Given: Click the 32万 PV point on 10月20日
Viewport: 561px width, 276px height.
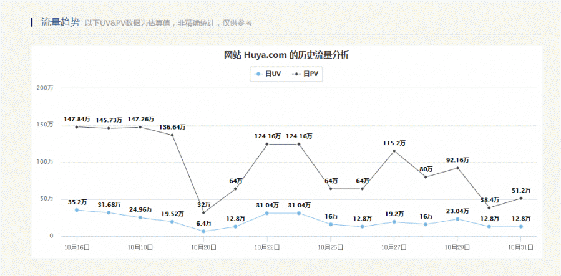Looking at the screenshot, I should point(203,212).
